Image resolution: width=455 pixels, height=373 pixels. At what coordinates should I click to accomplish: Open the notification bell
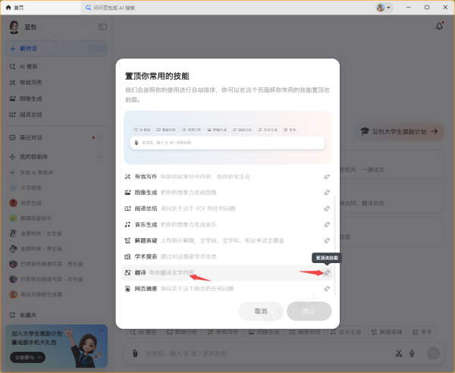pos(439,27)
